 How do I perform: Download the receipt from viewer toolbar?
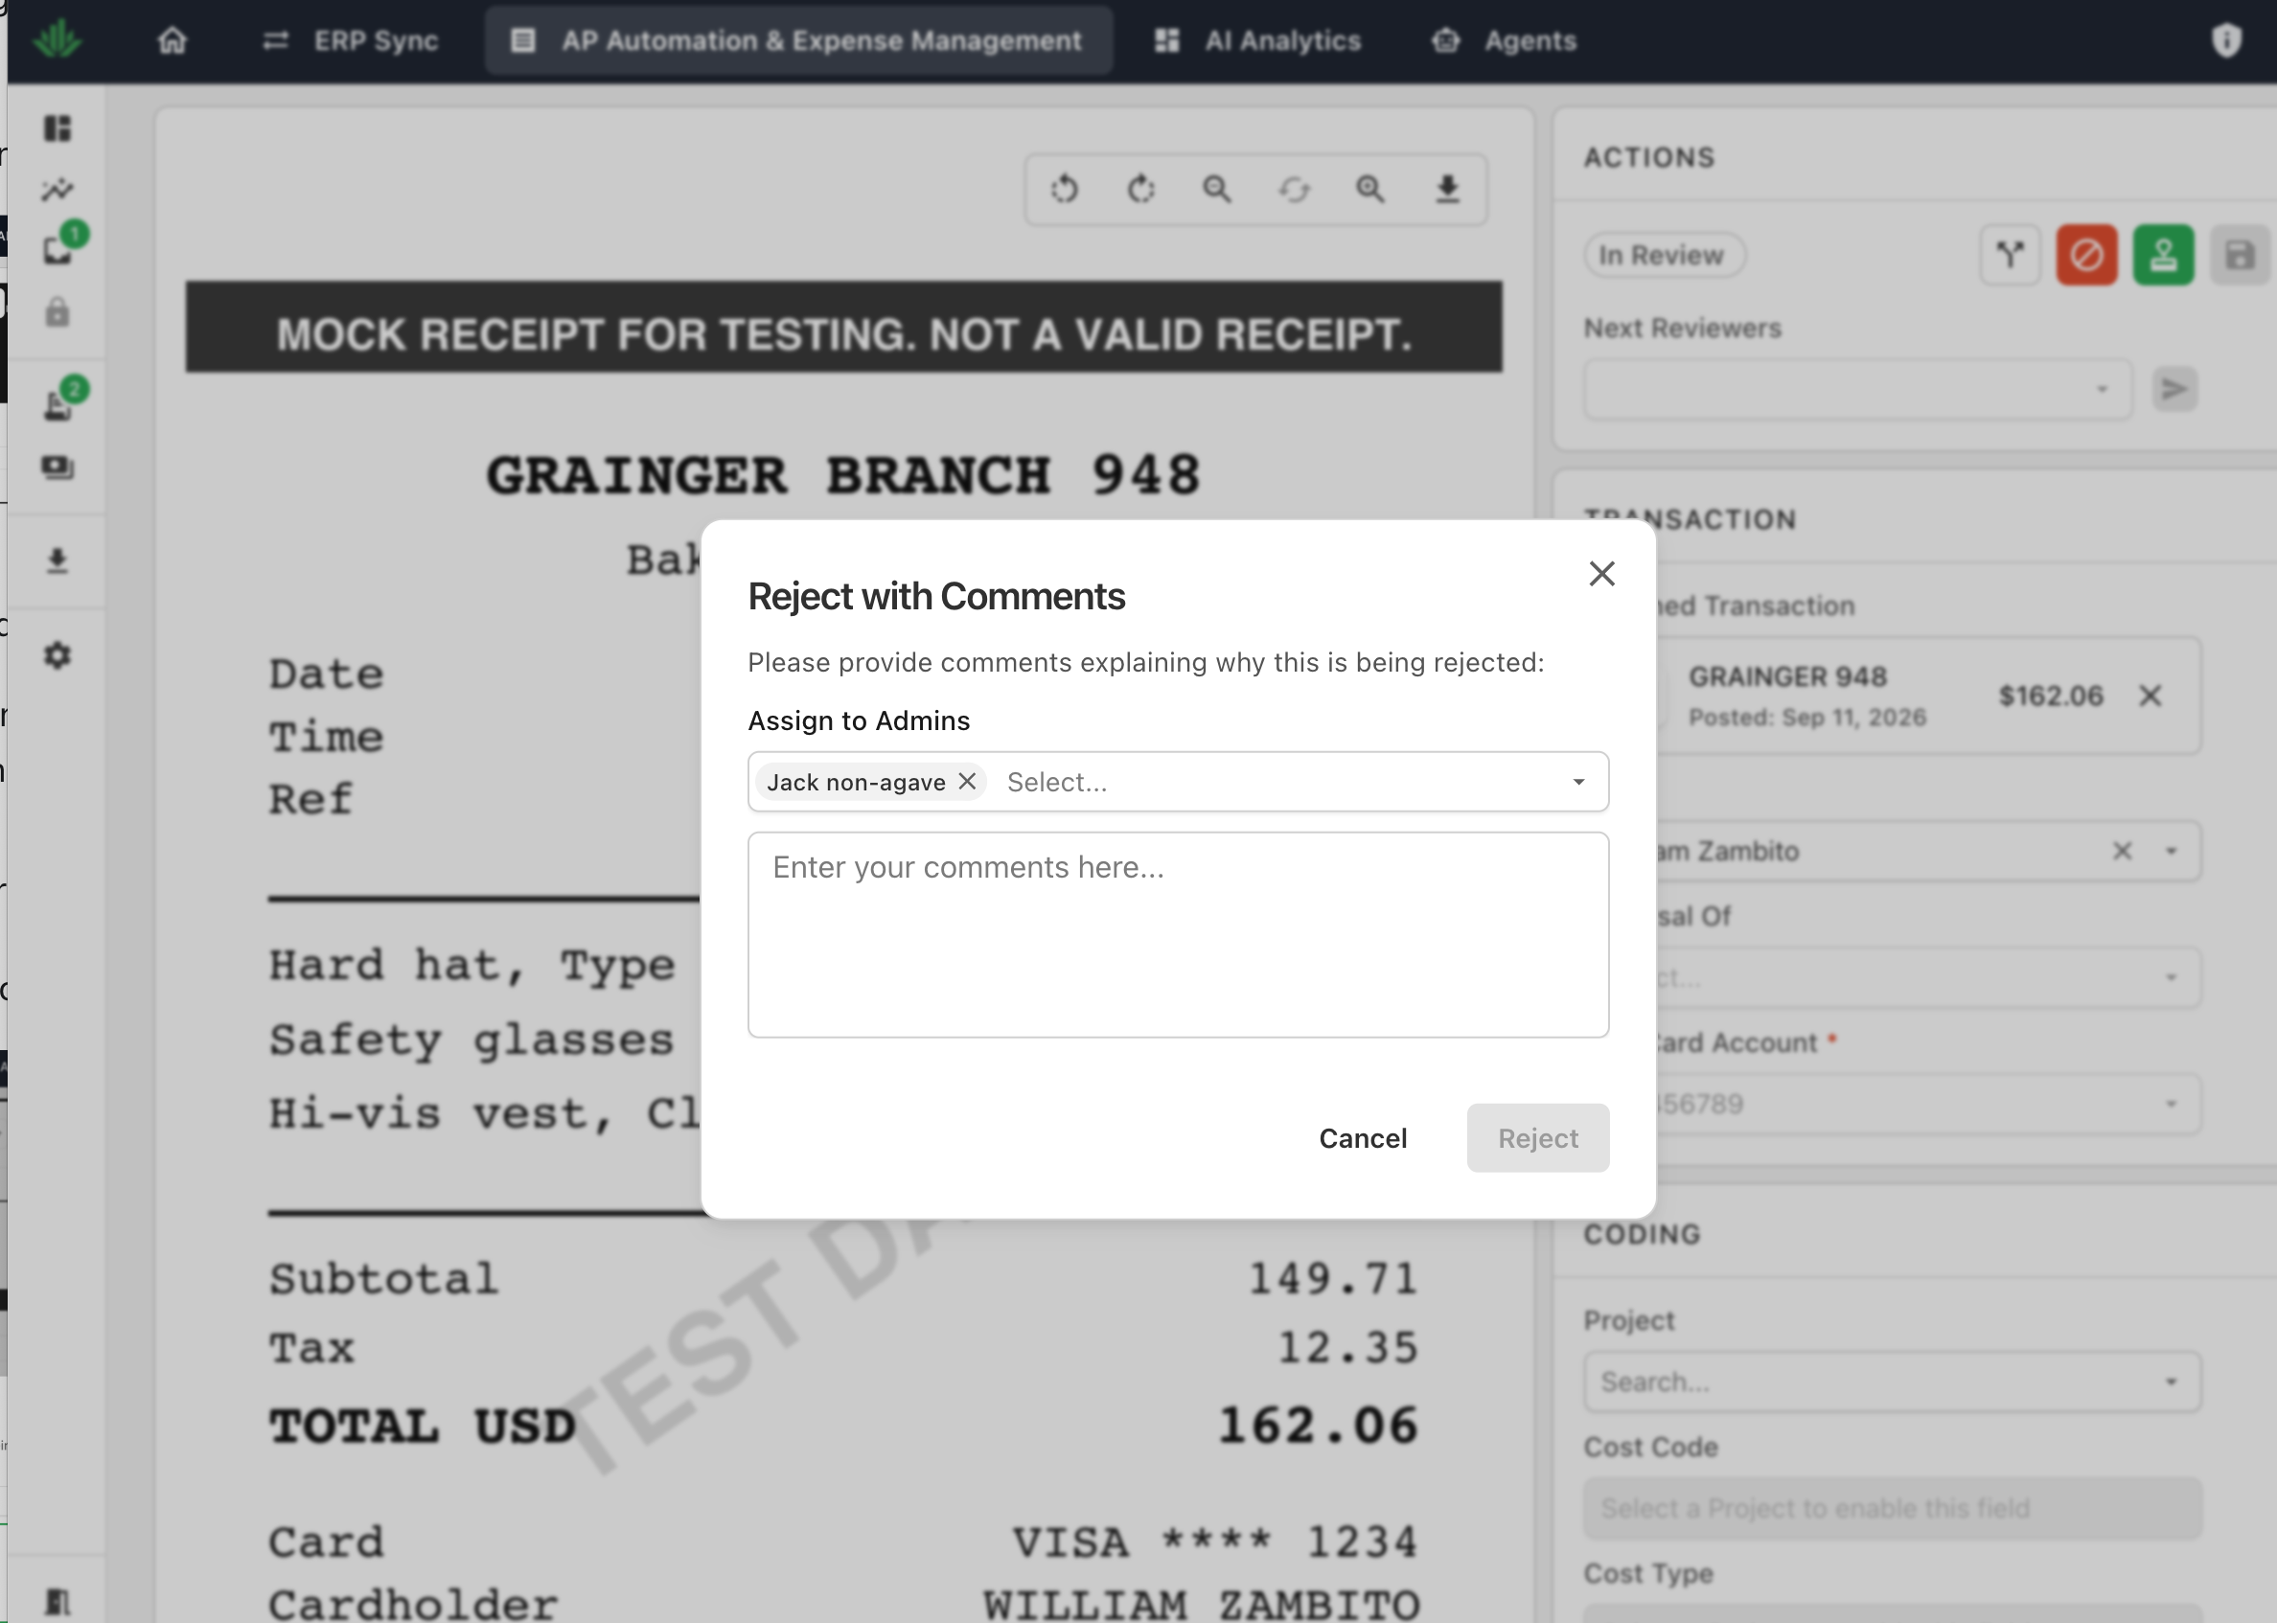1447,189
